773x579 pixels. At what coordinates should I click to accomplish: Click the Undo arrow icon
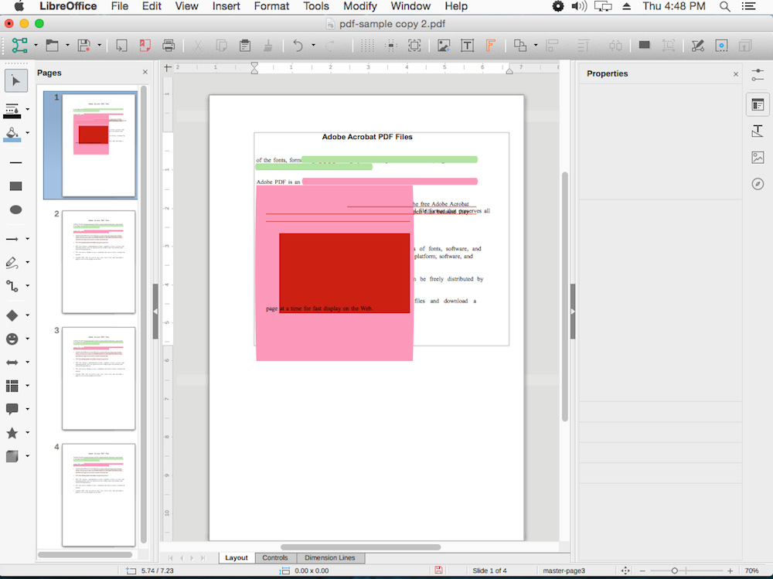298,46
